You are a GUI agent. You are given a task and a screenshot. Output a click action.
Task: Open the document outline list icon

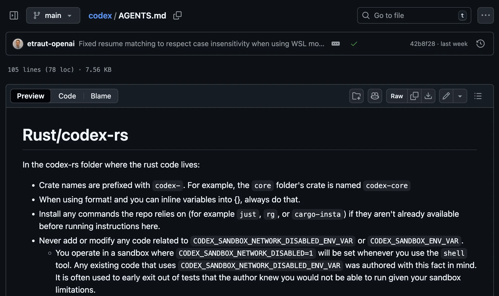[x=478, y=96]
